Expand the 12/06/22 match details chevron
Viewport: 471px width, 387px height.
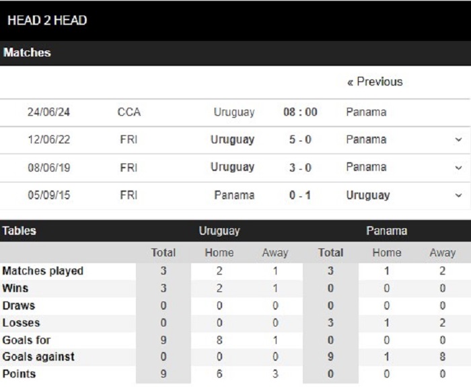pyautogui.click(x=458, y=140)
